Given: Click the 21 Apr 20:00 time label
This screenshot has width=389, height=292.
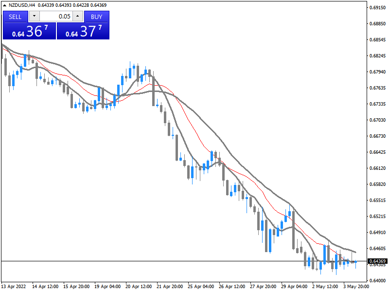Looking at the screenshot, I should tap(170, 287).
